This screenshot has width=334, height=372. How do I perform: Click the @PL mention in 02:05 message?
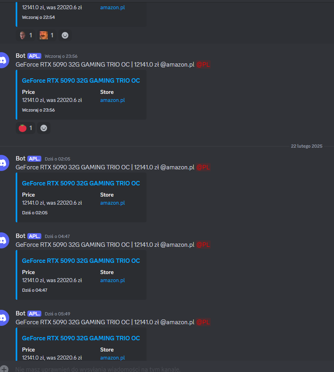(203, 167)
